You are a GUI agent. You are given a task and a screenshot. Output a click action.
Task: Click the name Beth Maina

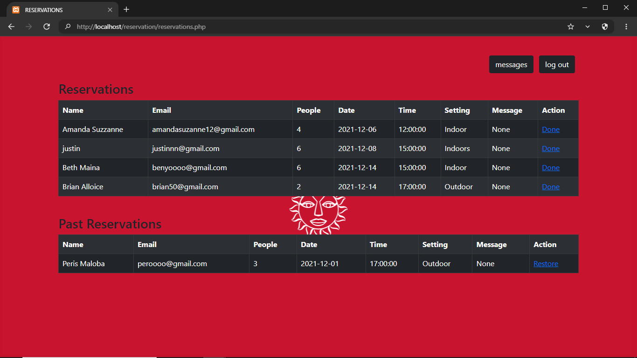[81, 168]
